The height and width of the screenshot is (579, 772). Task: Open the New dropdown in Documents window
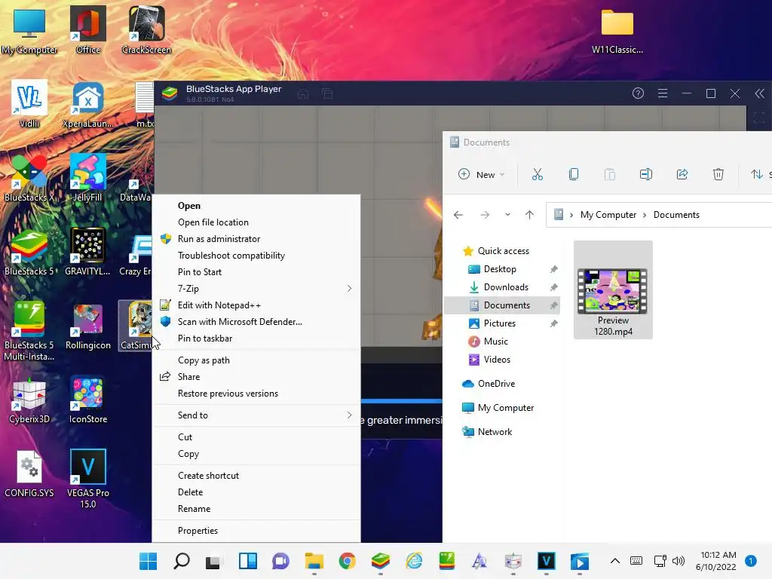pyautogui.click(x=482, y=174)
